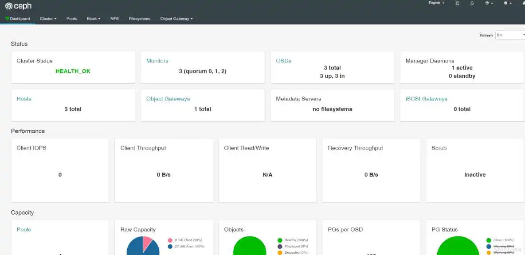Toggle the blue 'Avail.' legend swatch

(170, 247)
